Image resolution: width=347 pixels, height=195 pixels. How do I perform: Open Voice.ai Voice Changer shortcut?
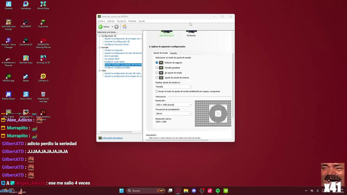point(8,43)
